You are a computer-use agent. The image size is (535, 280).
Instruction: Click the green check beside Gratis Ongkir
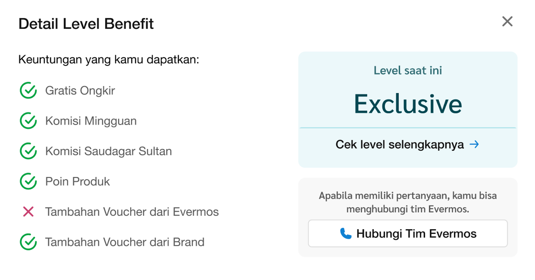[x=28, y=90]
